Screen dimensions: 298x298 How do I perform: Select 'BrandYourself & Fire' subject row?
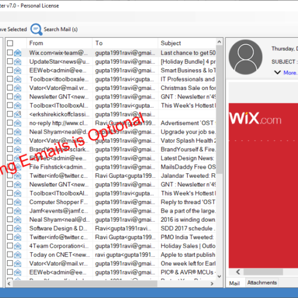tap(188, 149)
